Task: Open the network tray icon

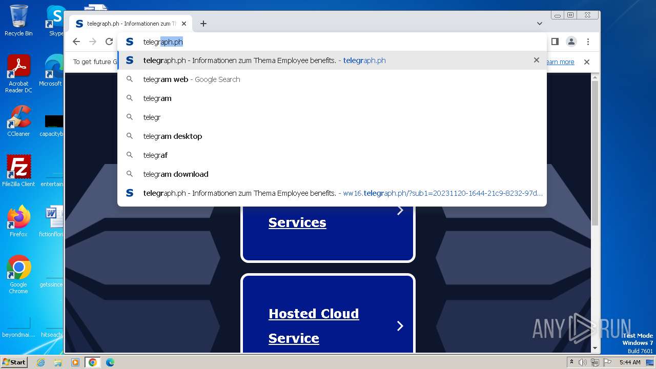Action: point(595,362)
